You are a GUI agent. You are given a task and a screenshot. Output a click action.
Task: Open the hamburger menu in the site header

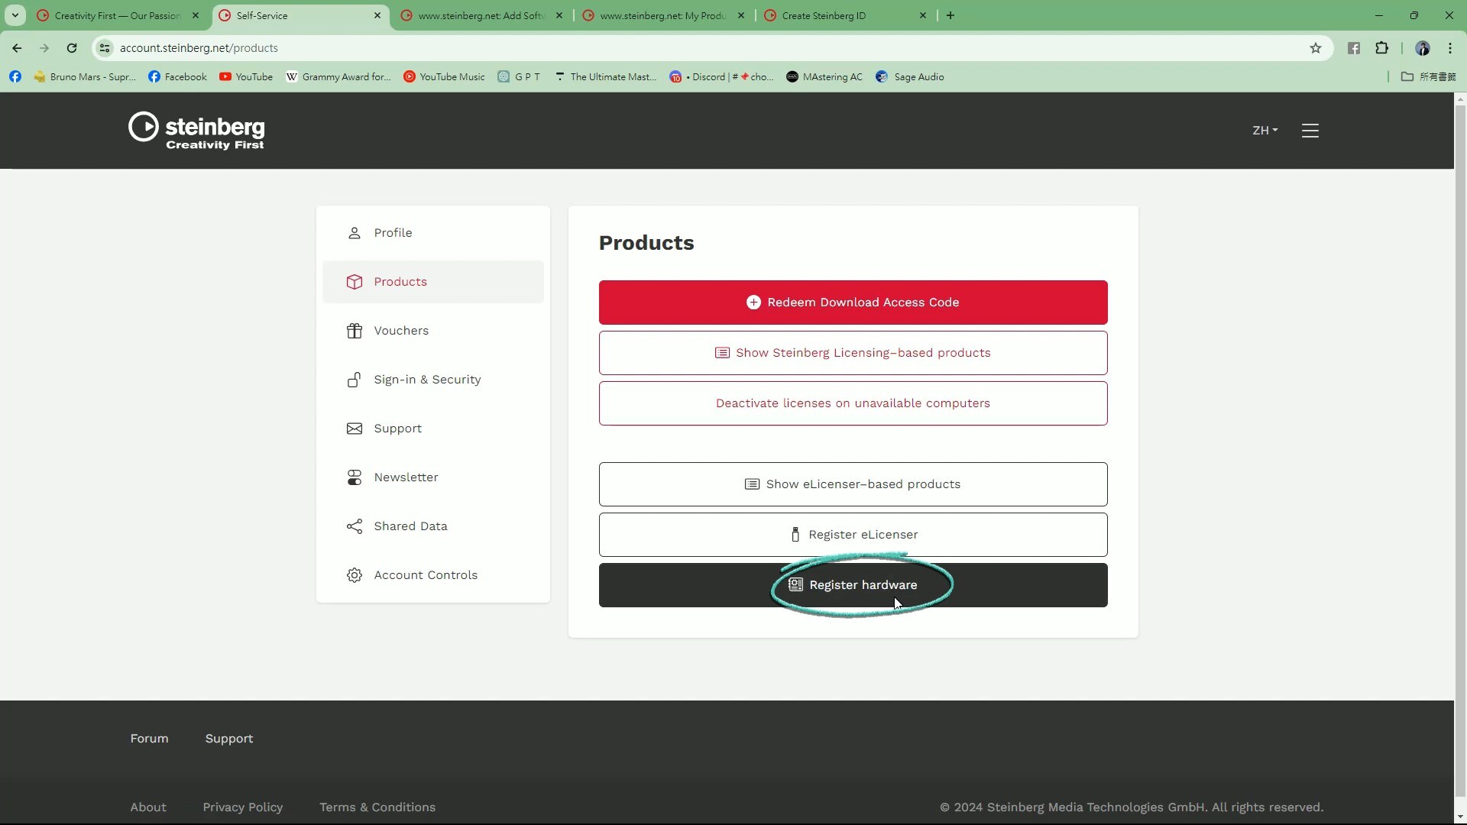[x=1310, y=131]
